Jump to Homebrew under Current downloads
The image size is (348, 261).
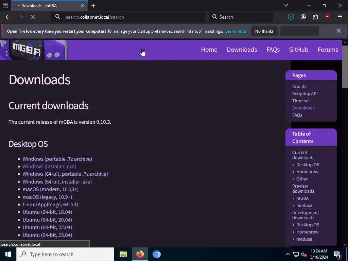point(307,172)
